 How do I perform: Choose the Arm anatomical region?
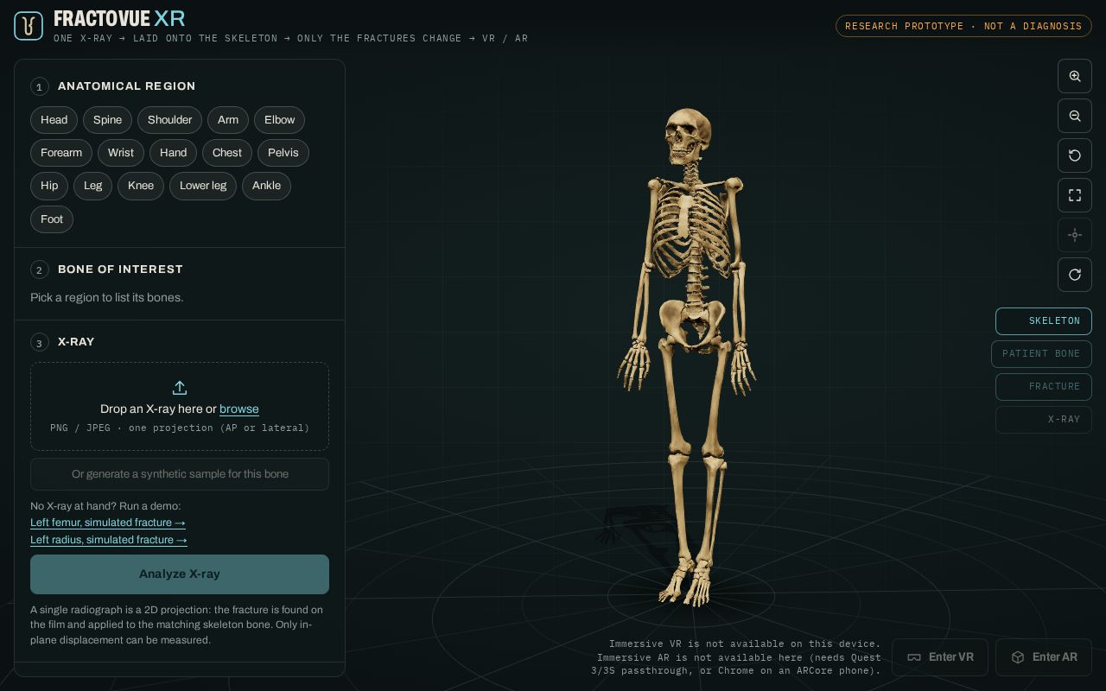click(x=228, y=120)
